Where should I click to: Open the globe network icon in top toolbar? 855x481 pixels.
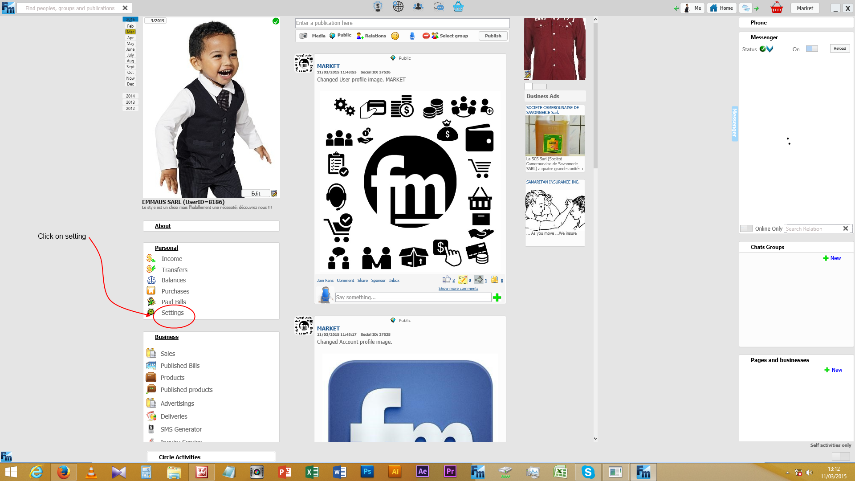(x=398, y=7)
